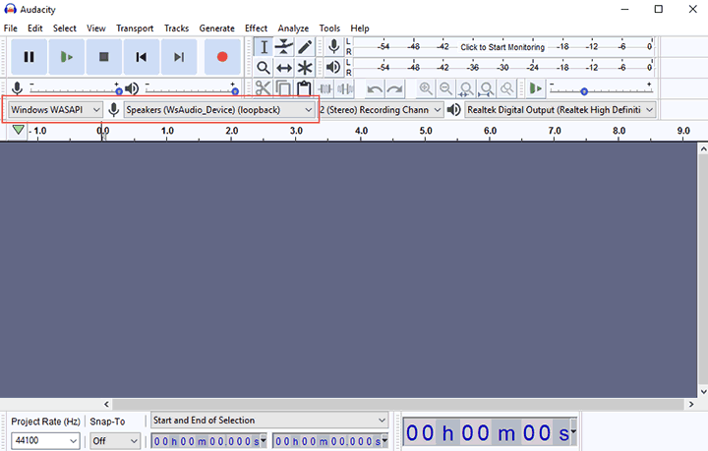This screenshot has height=451, width=708.
Task: Pick the Selection I-beam tool
Action: tap(264, 46)
